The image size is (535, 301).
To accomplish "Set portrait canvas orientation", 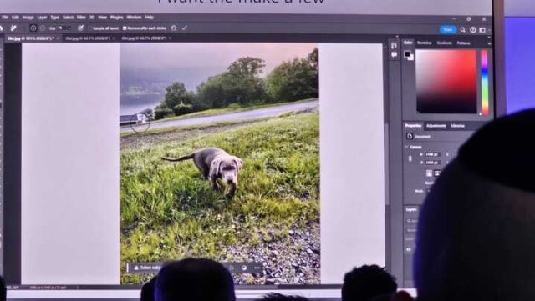I will 429,173.
